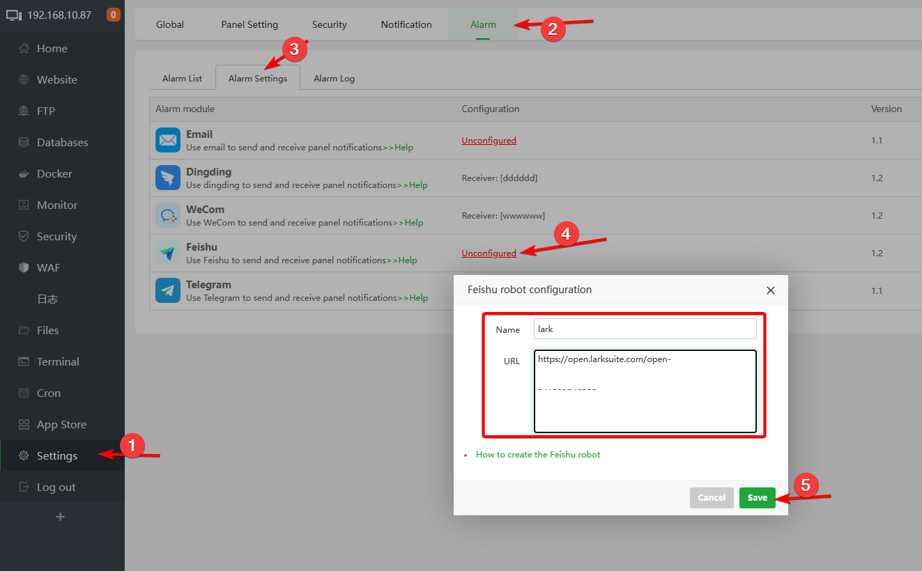Click the Log out icon

[24, 487]
